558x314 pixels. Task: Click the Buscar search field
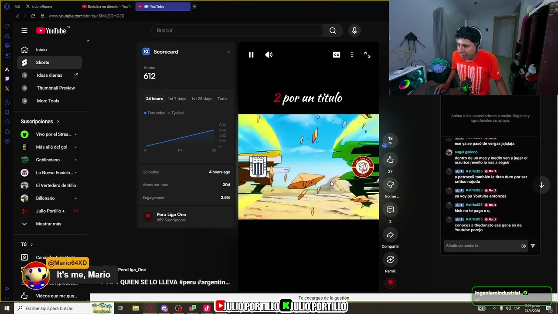point(237,31)
